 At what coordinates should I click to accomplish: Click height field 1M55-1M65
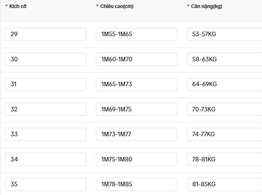coord(137,34)
